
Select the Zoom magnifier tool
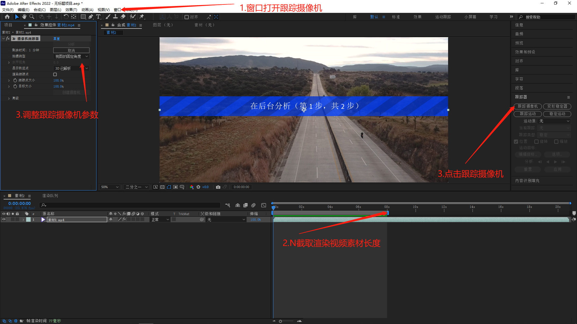32,17
